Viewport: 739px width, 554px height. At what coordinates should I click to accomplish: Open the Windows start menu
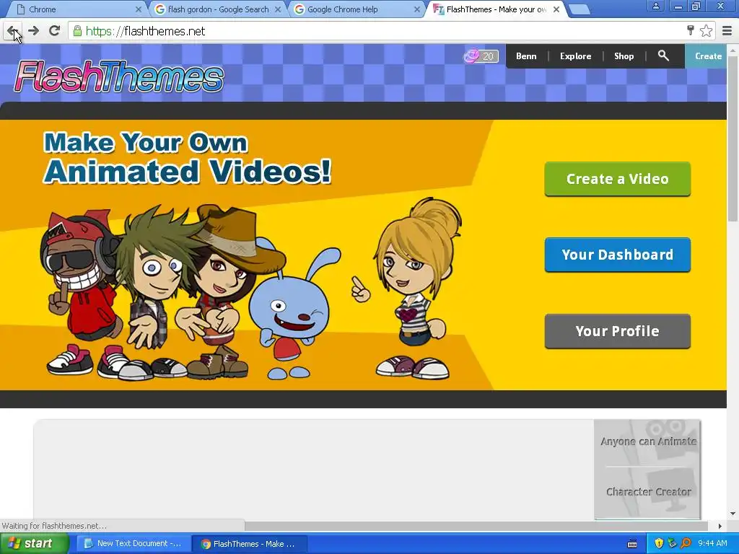(x=34, y=544)
